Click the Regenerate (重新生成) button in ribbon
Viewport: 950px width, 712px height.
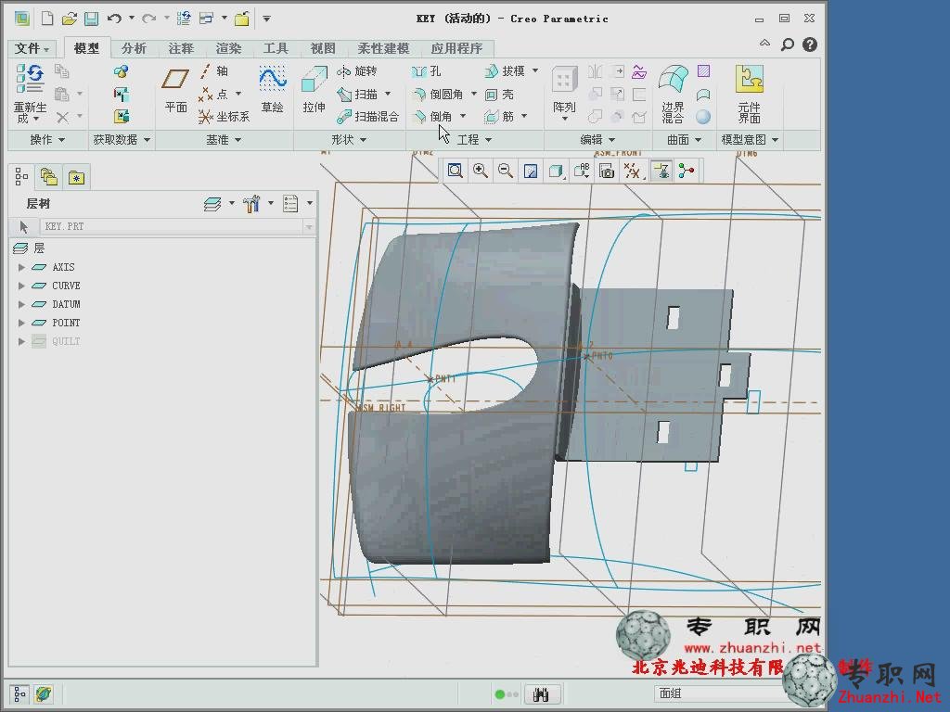tap(30, 94)
